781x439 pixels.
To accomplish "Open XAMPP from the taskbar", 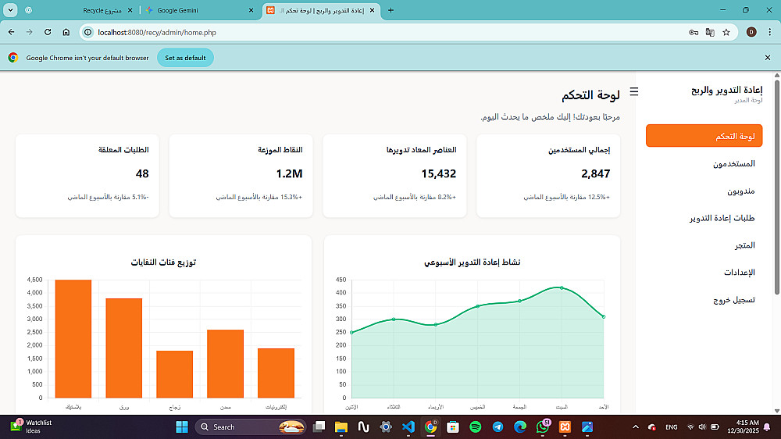I will tap(565, 427).
